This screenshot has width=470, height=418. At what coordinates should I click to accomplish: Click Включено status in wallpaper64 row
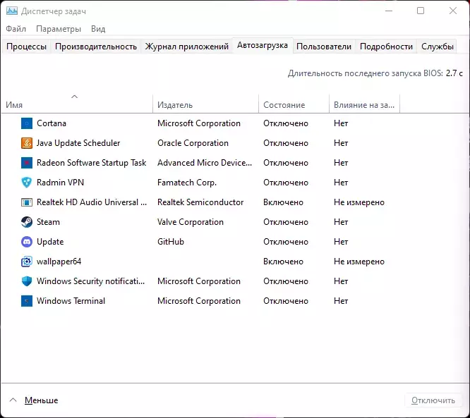click(283, 262)
